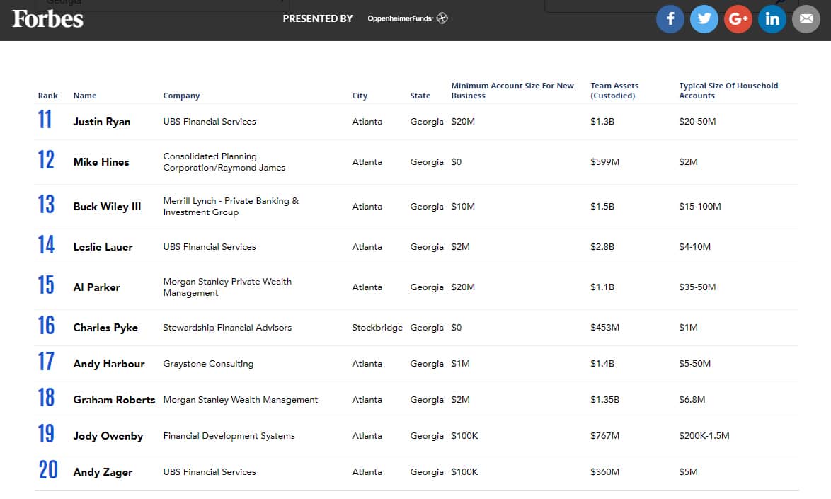Click the $599M team assets value
Image resolution: width=831 pixels, height=499 pixels.
click(604, 162)
